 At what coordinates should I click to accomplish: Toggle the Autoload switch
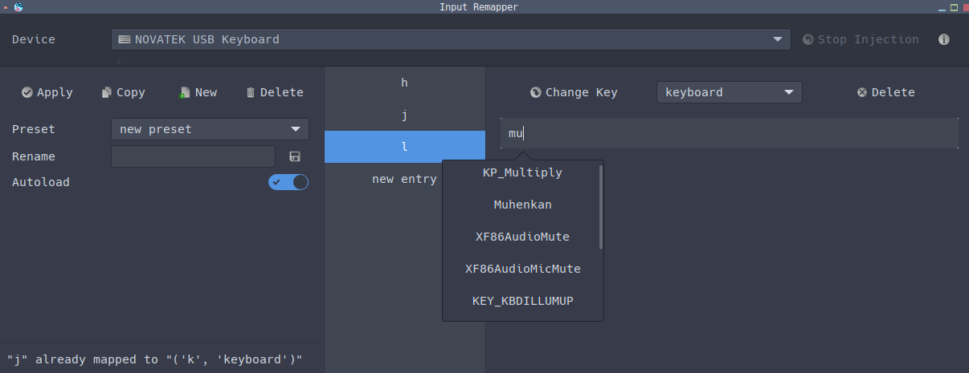tap(288, 182)
